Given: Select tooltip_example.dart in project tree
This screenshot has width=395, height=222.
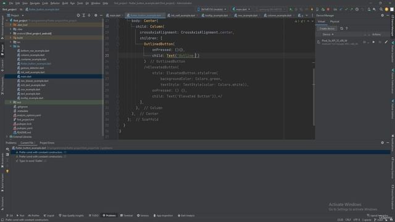Looking at the screenshot, I should (31, 98).
